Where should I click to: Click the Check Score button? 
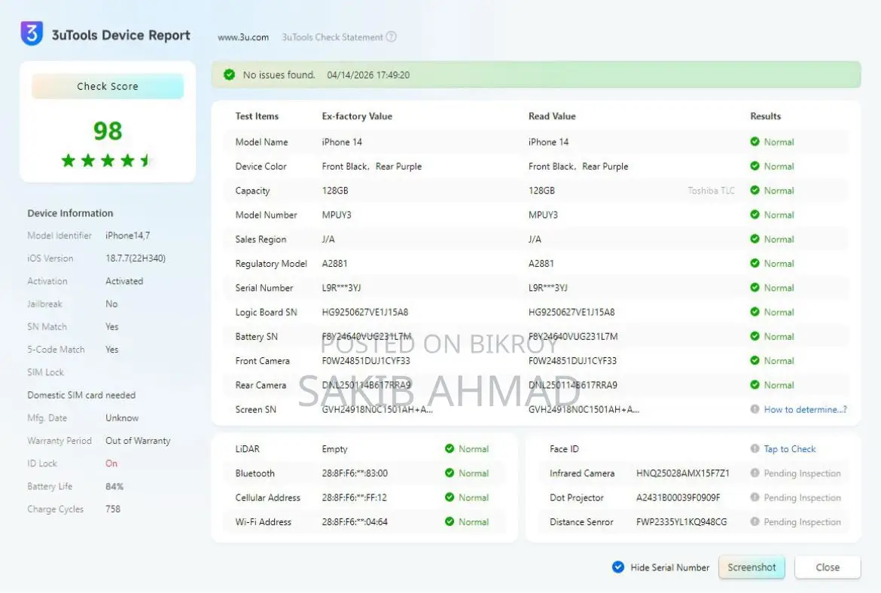click(x=108, y=86)
